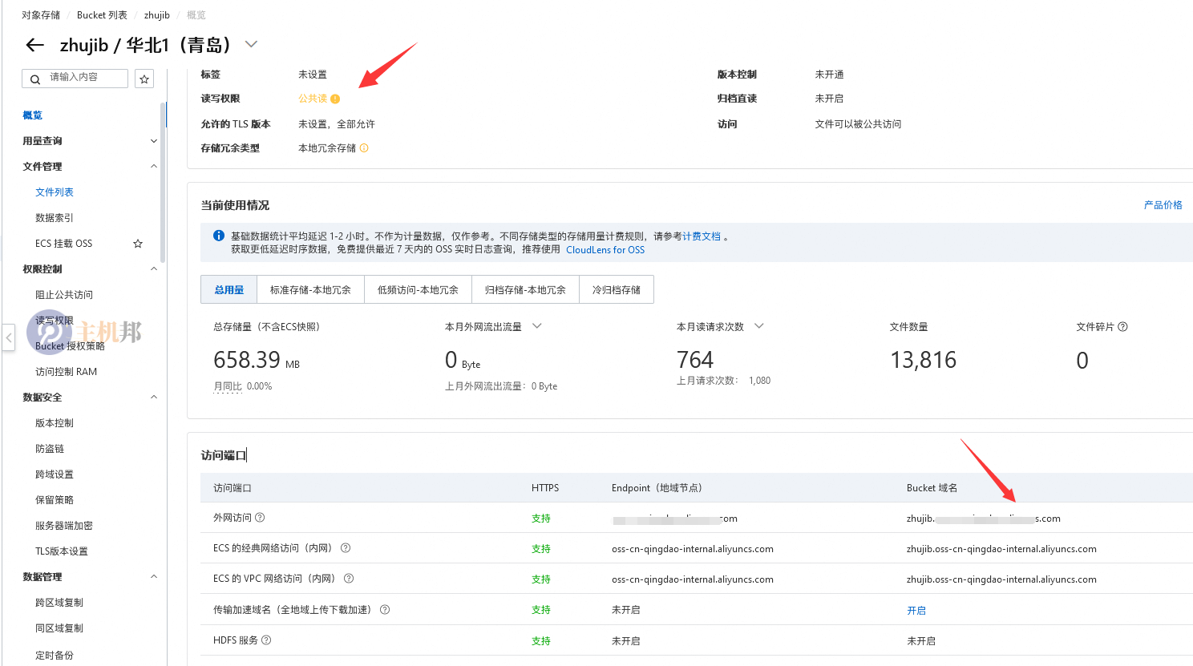
Task: Click the help icon beside HDFS 服务
Action: click(266, 640)
